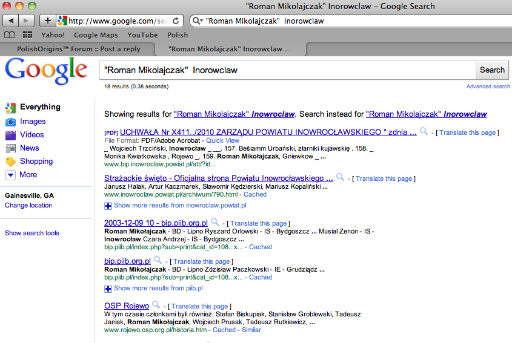Open 2003-12-09 10 - bip.piib.org.pl result

(x=156, y=223)
